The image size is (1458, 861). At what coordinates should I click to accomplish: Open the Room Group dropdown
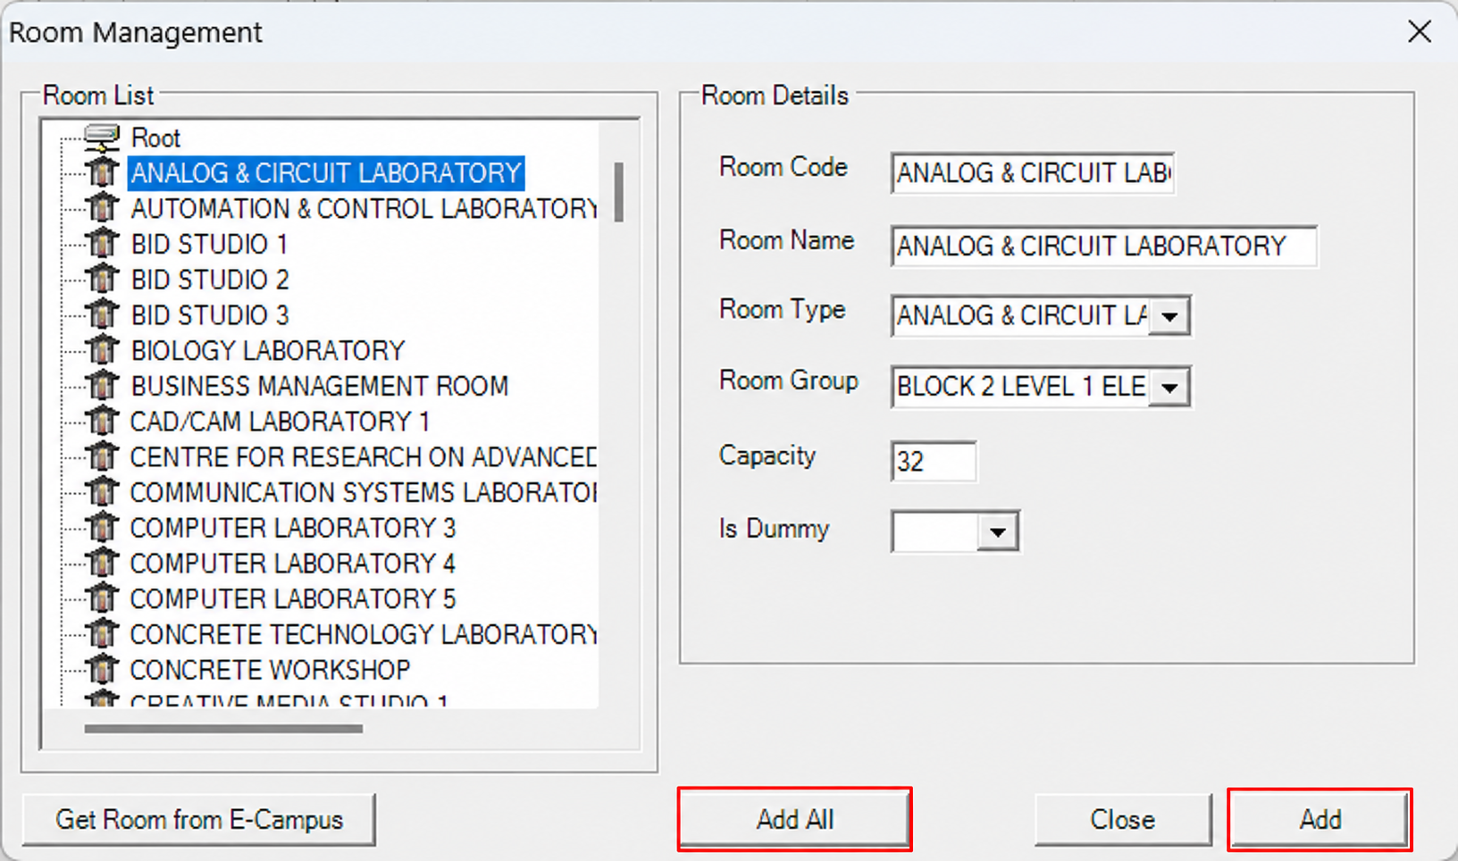1169,388
